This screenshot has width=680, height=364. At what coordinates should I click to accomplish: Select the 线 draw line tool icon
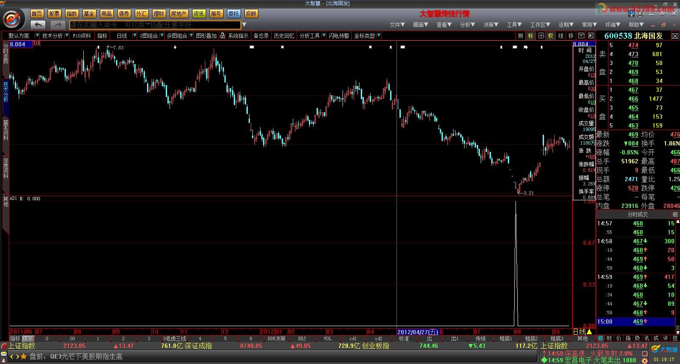click(x=561, y=36)
